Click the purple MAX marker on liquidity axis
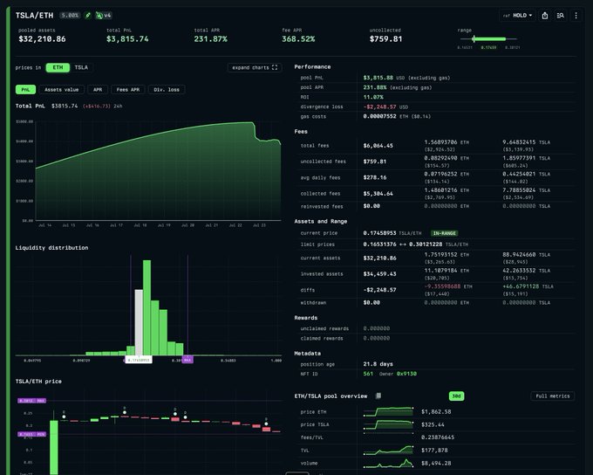This screenshot has height=475, width=593. pyautogui.click(x=187, y=360)
